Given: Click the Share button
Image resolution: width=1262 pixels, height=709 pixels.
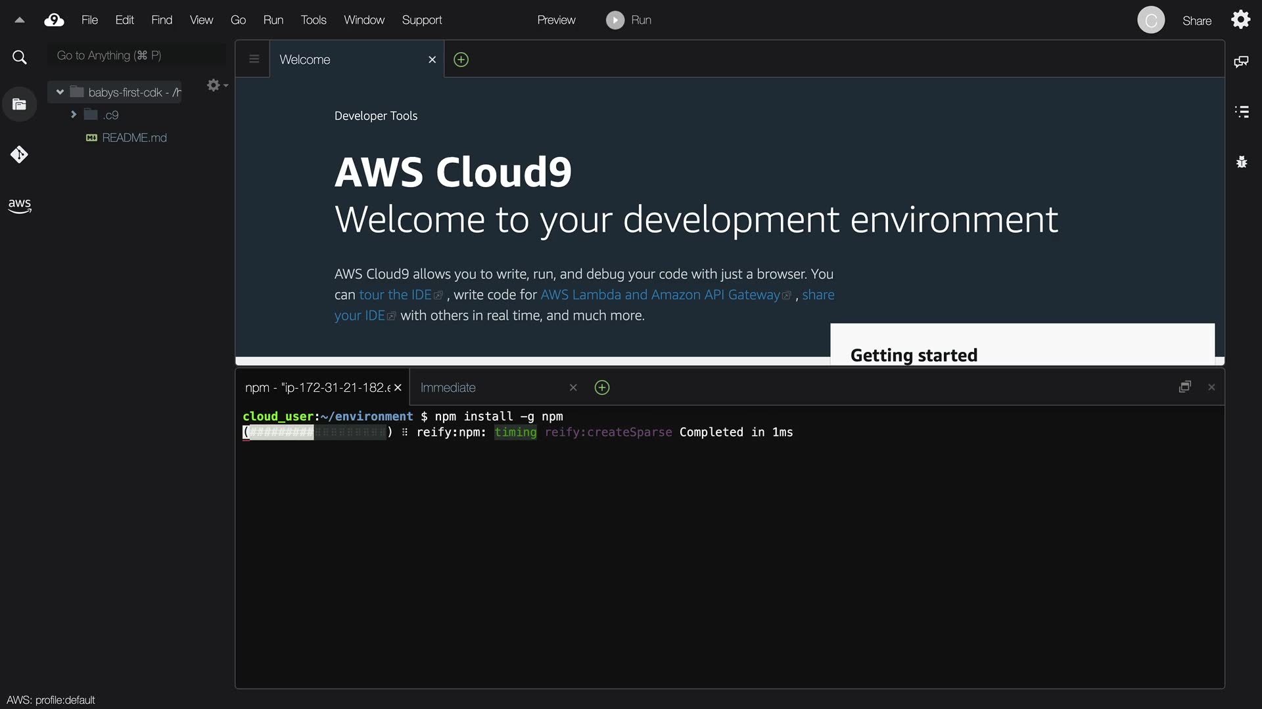Looking at the screenshot, I should click(1196, 21).
